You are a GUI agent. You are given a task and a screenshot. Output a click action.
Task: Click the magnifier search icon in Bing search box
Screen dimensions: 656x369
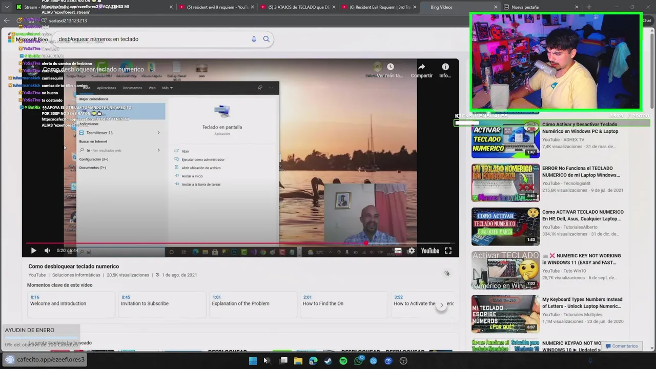pyautogui.click(x=266, y=39)
